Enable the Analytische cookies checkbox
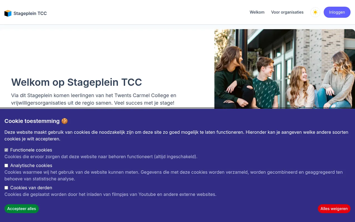This screenshot has height=222, width=355. pyautogui.click(x=6, y=165)
